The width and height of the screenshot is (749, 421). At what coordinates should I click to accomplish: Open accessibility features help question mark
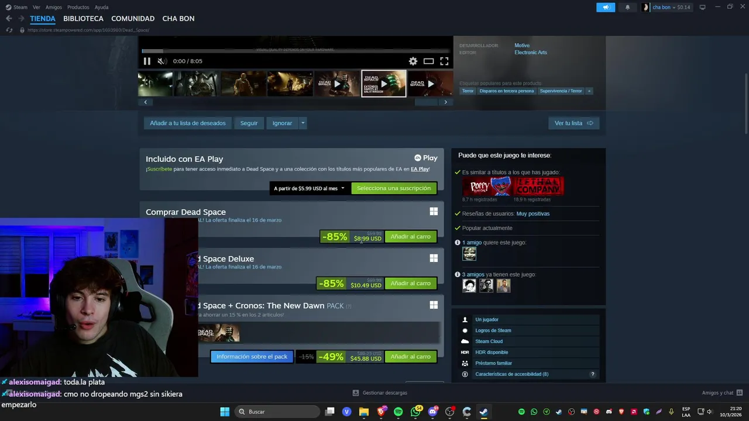(592, 374)
